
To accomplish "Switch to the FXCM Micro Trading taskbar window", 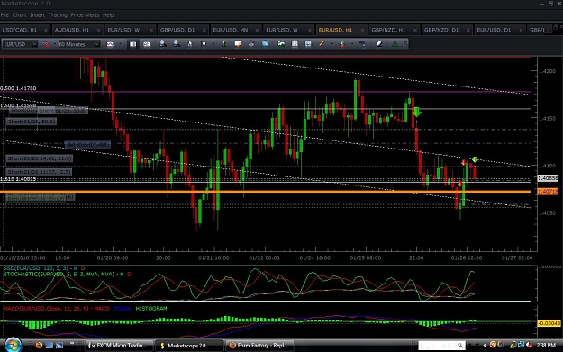I will click(119, 346).
